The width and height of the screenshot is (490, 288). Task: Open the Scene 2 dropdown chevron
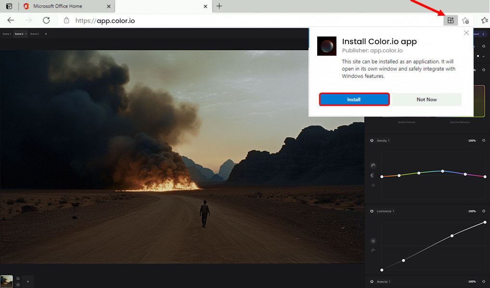pyautogui.click(x=26, y=34)
